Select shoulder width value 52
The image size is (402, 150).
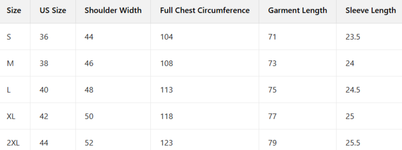pyautogui.click(x=89, y=143)
